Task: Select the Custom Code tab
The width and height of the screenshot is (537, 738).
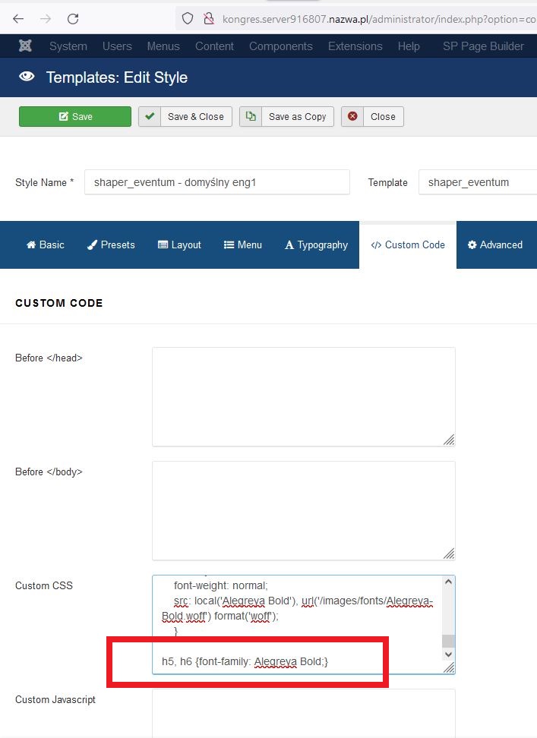Action: [408, 244]
